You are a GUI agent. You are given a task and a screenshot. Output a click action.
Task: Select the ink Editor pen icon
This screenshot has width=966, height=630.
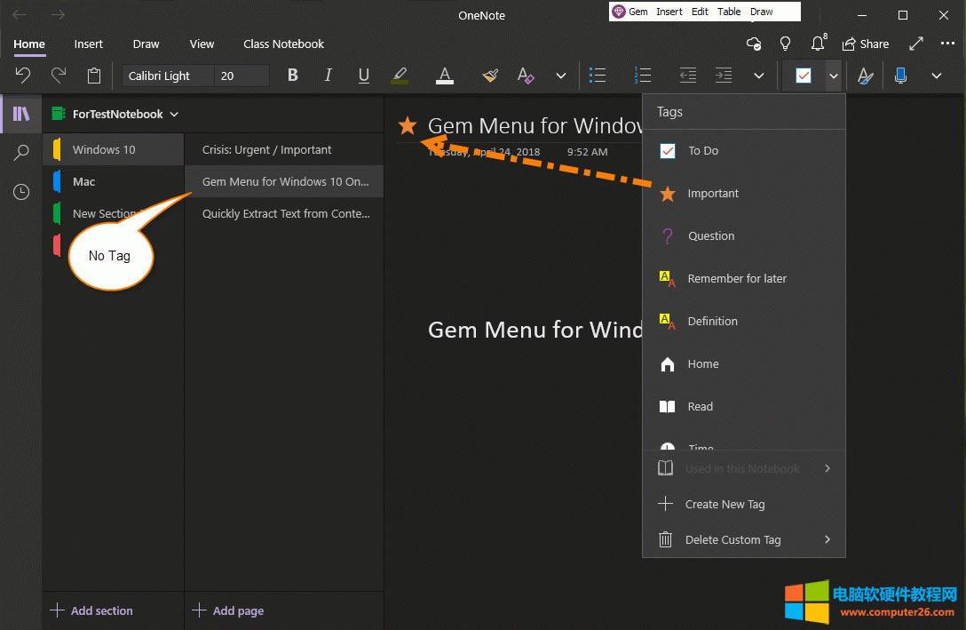(x=865, y=76)
